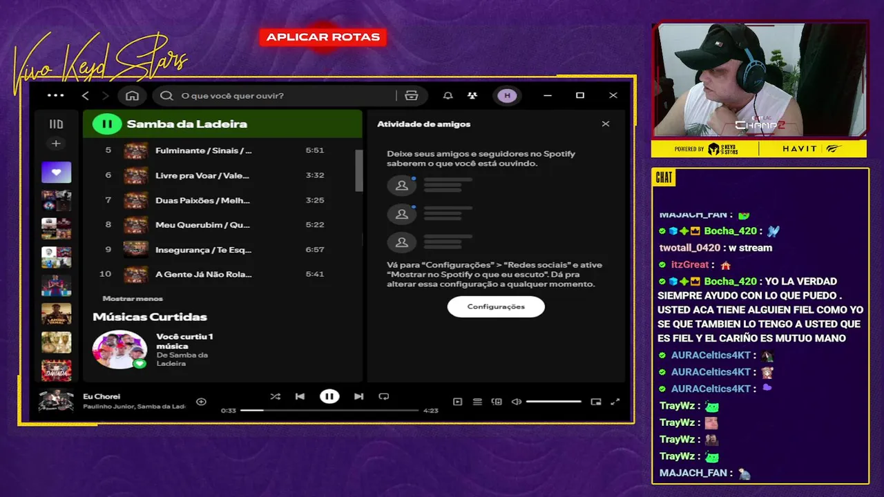Screen dimensions: 884x497
Task: Click the Configurações button
Action: (496, 306)
